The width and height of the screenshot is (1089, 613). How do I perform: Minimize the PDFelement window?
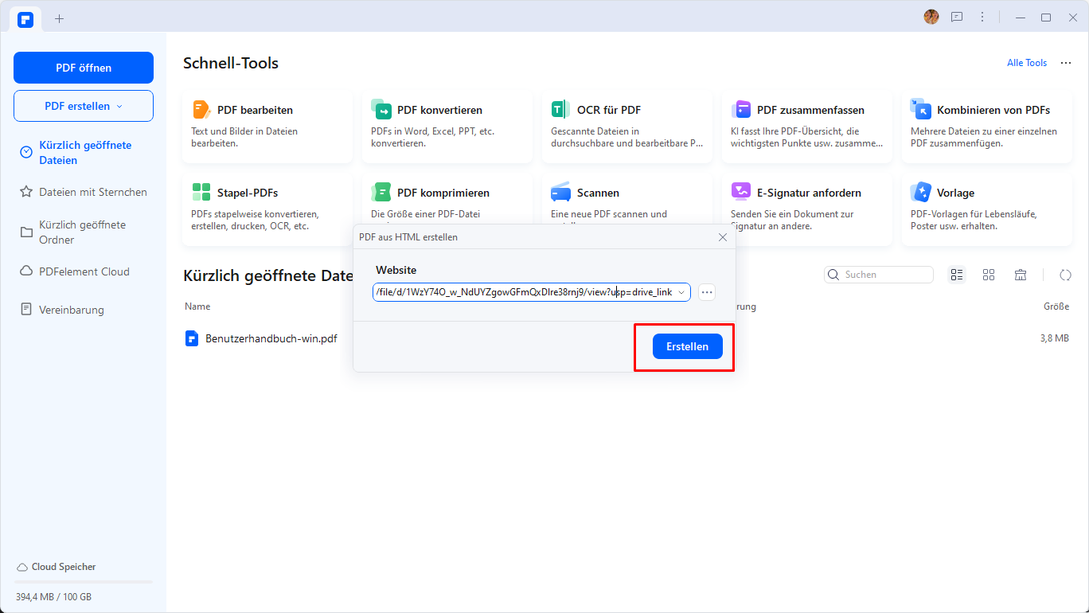click(x=1021, y=17)
